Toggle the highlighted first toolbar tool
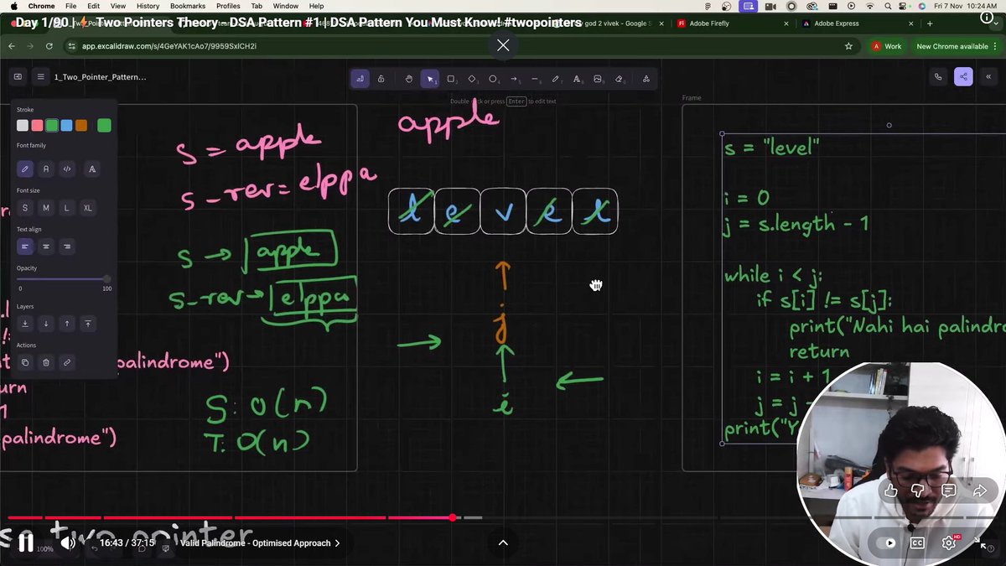The height and width of the screenshot is (566, 1006). click(x=360, y=79)
